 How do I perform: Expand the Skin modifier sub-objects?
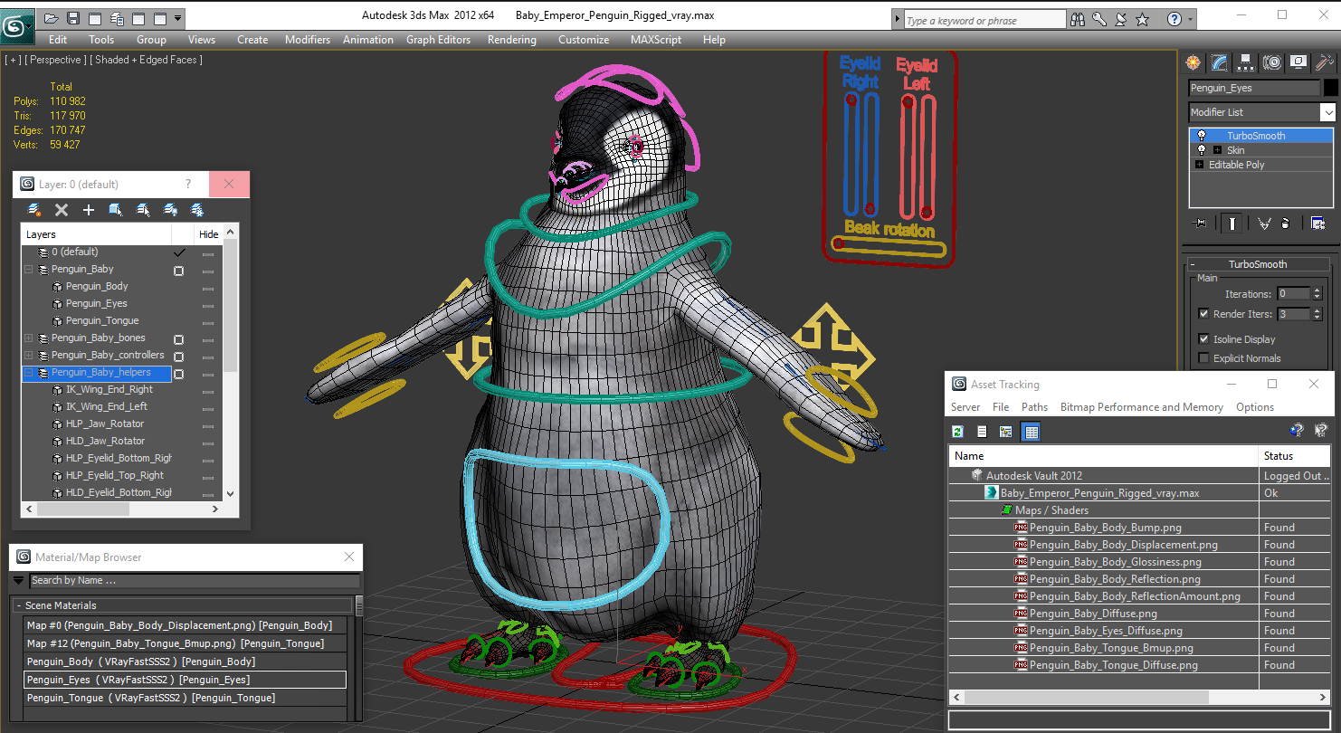coord(1217,150)
